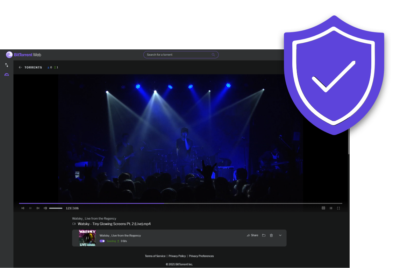
Task: Open the torrent's containing folder
Action: (x=264, y=235)
